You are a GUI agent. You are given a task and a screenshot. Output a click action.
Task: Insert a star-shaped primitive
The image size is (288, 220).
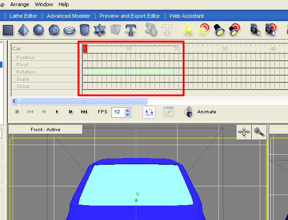click(x=100, y=30)
